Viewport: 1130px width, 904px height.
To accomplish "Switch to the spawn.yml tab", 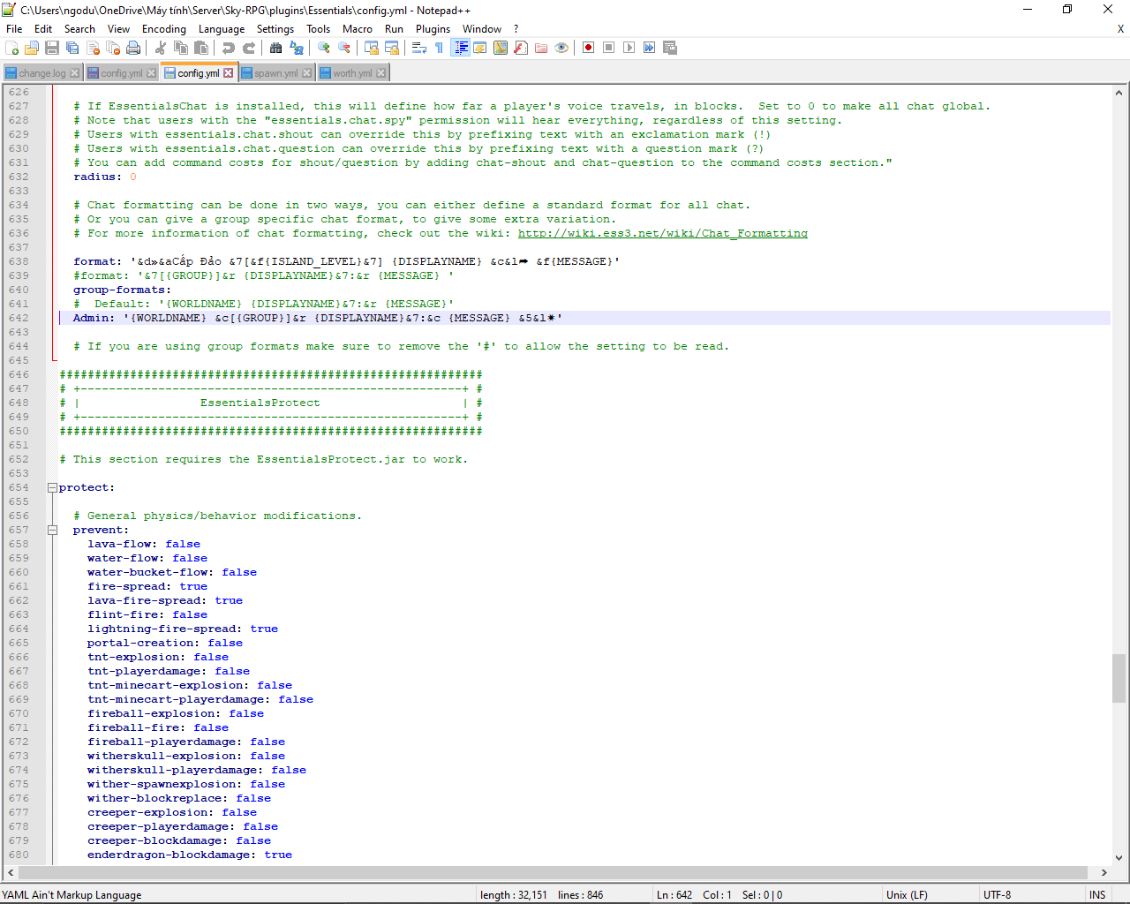I will click(x=275, y=73).
